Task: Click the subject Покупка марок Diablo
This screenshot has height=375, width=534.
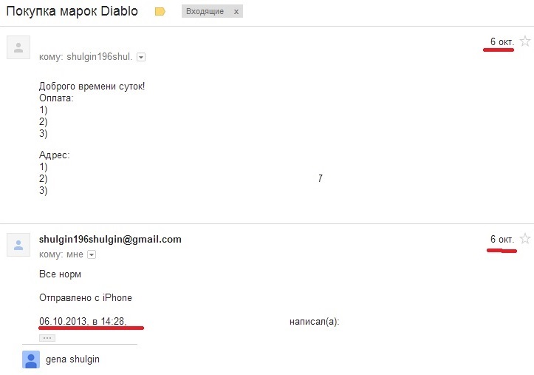Action: (x=72, y=11)
